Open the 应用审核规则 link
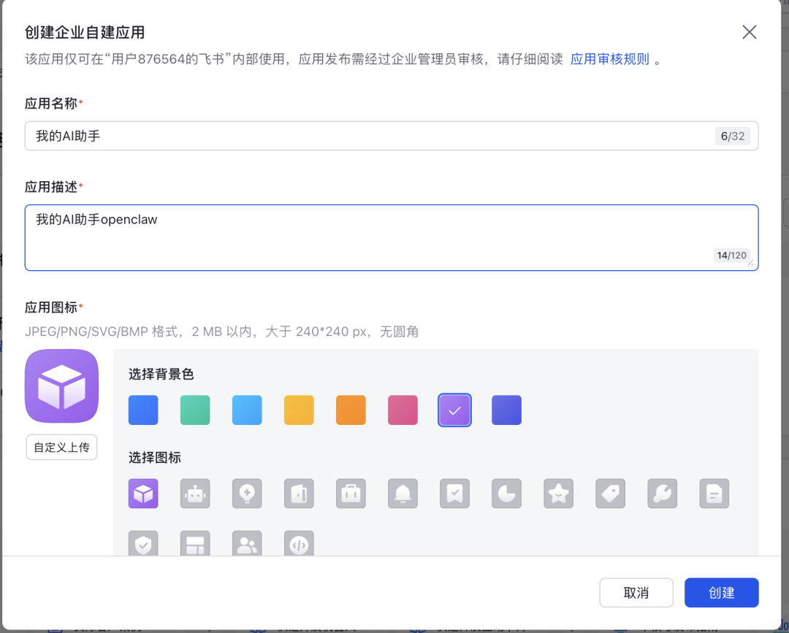The height and width of the screenshot is (633, 789). click(609, 58)
